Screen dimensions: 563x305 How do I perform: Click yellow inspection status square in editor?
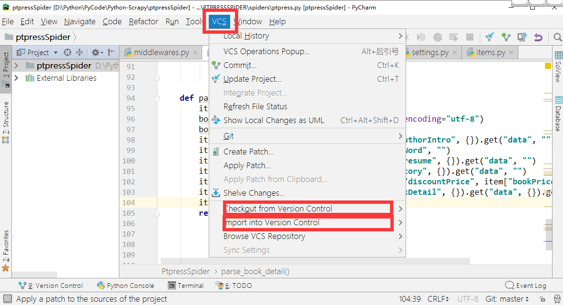548,66
